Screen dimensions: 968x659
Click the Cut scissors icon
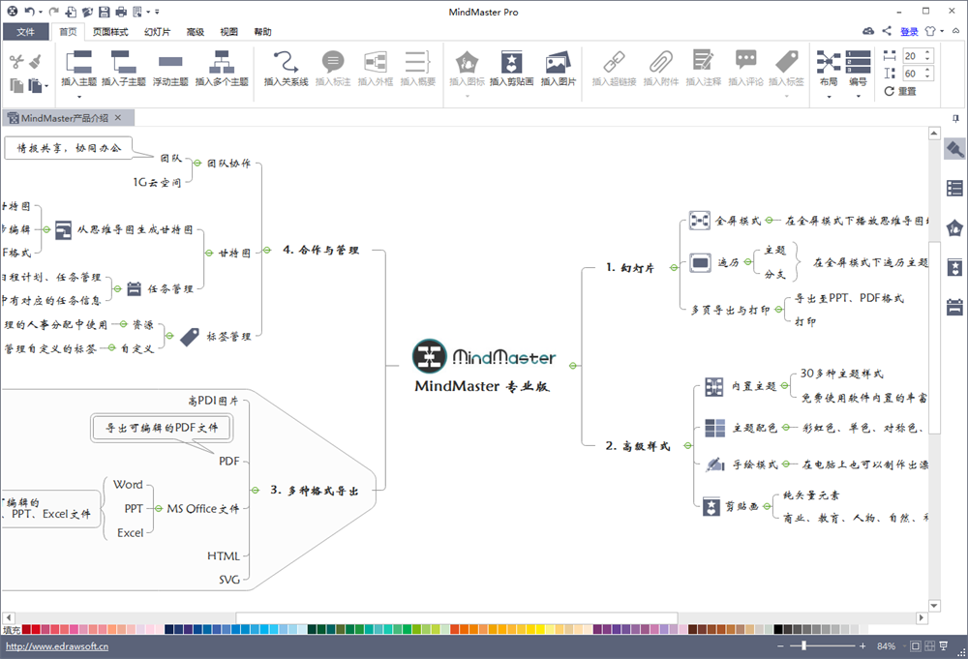pyautogui.click(x=16, y=61)
